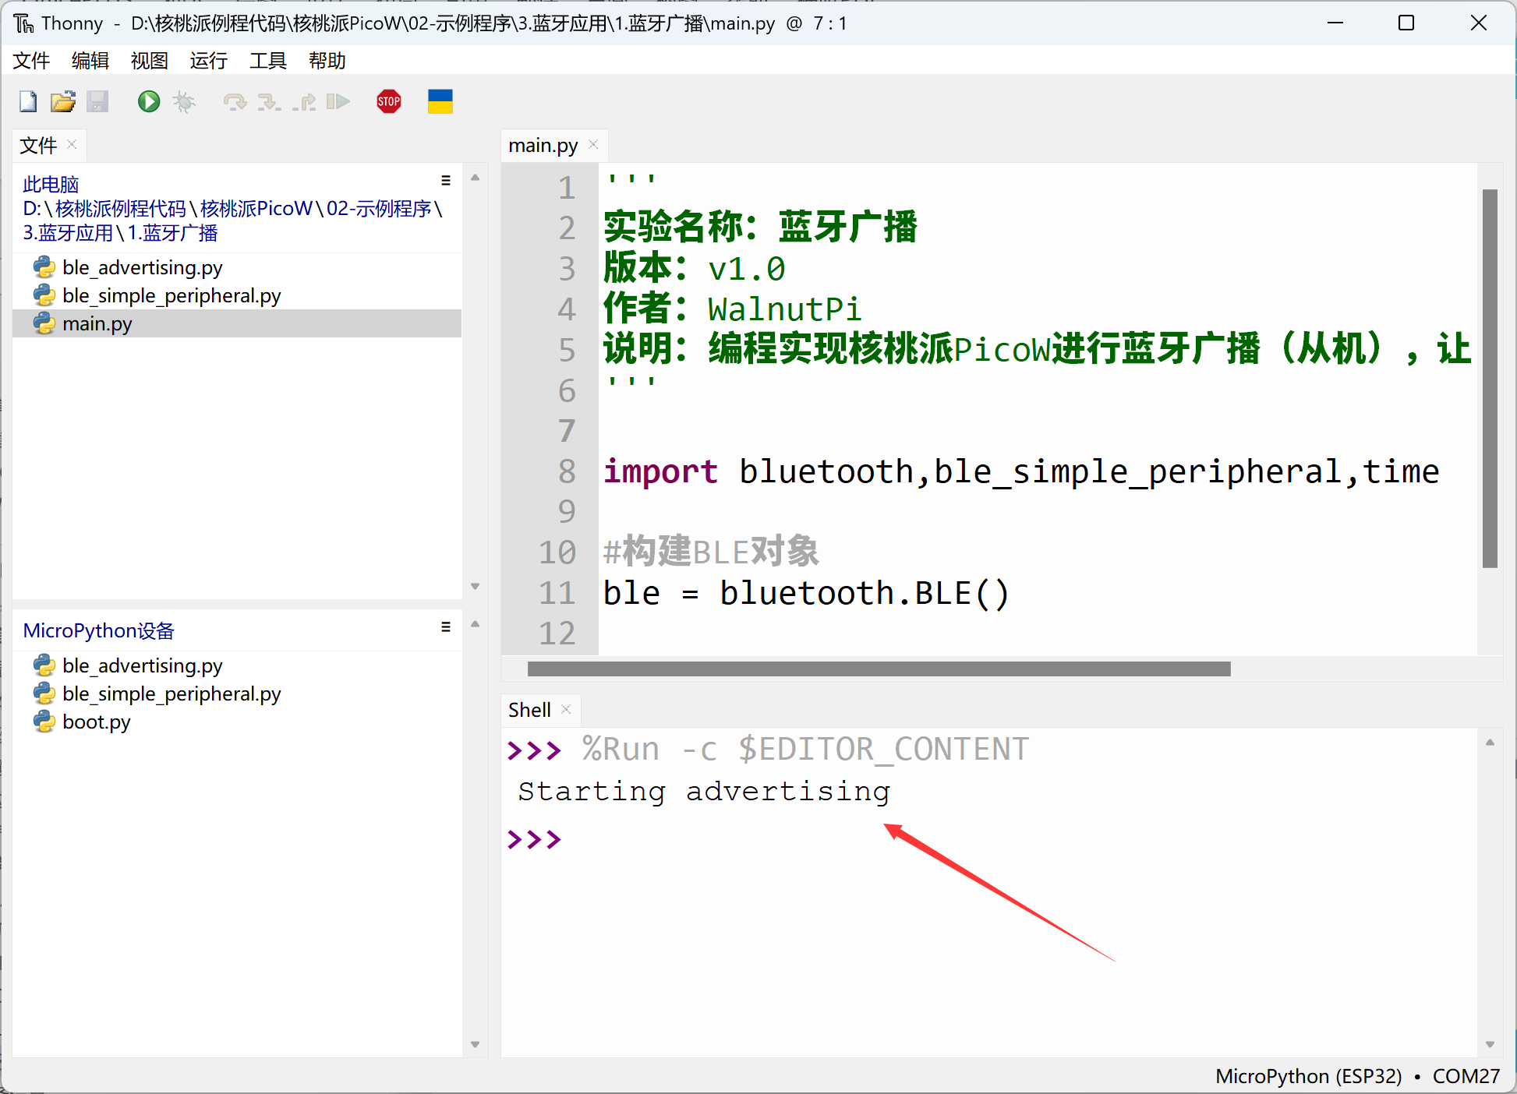The height and width of the screenshot is (1094, 1517).
Task: Close the main.py editor tab
Action: point(593,145)
